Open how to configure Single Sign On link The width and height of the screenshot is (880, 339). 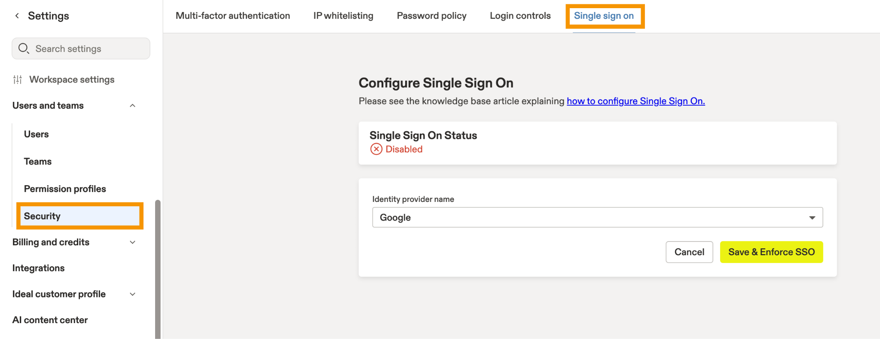click(x=636, y=101)
